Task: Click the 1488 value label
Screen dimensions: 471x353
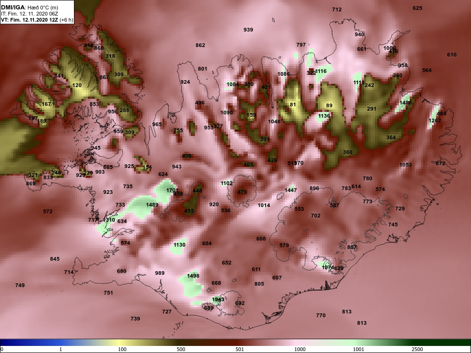Action: tap(406, 103)
